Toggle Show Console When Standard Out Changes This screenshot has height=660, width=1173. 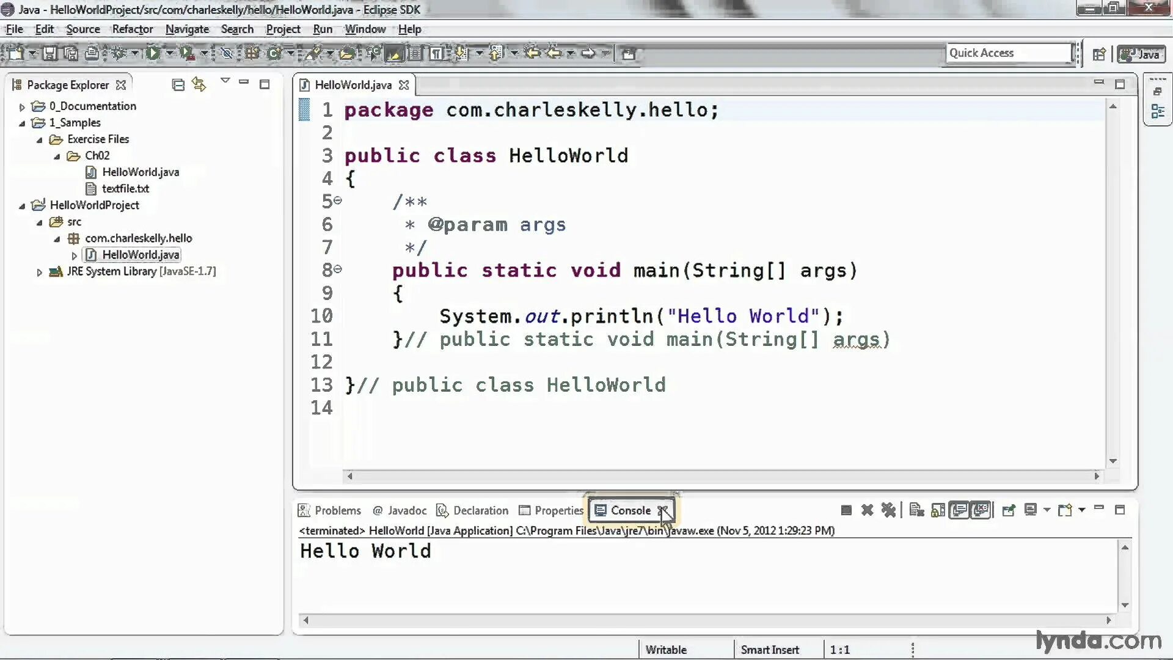(x=960, y=510)
